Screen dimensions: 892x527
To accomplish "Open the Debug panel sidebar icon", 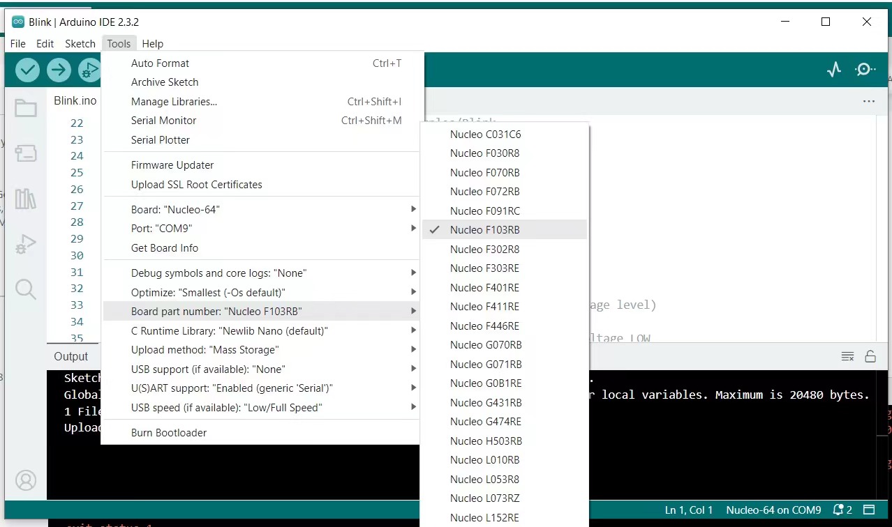I will pos(26,244).
